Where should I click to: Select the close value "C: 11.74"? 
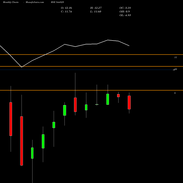66,12
